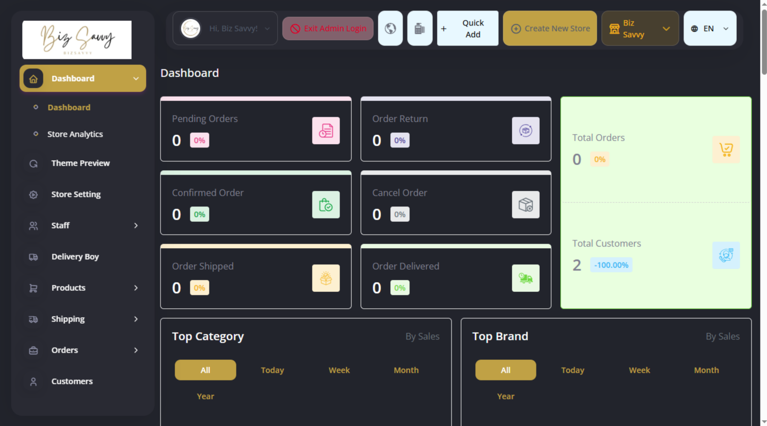Screen dimensions: 767x426
Task: Click the Biz Savvy logo image
Action: (77, 40)
